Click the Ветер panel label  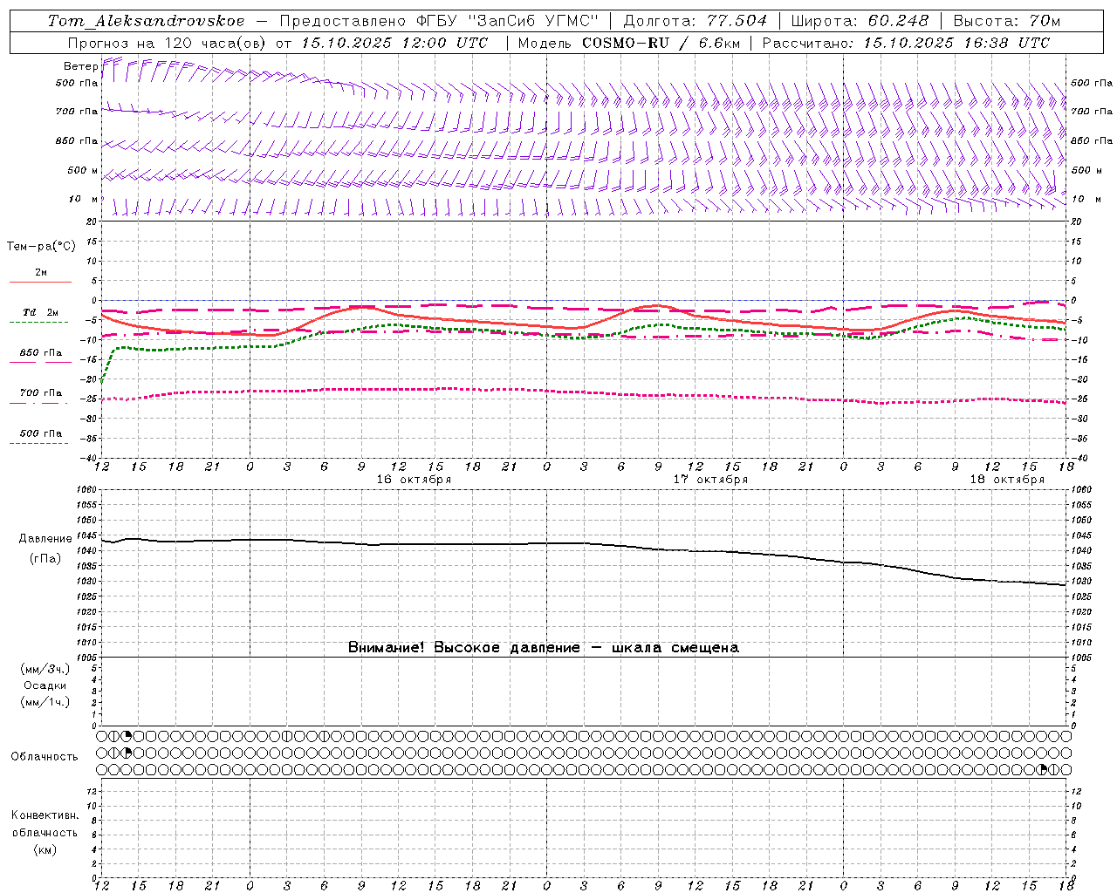click(80, 66)
